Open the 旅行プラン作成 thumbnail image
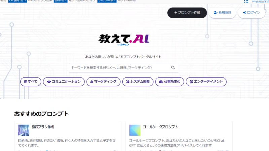The image size is (269, 151). [x=24, y=130]
